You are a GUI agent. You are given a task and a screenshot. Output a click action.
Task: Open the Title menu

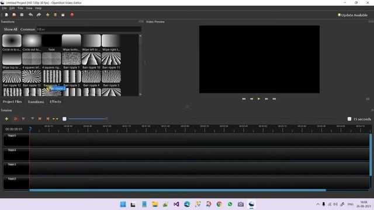click(x=20, y=8)
